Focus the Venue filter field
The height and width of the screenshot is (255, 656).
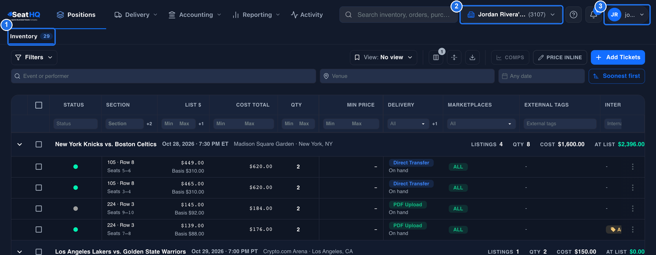coord(407,76)
